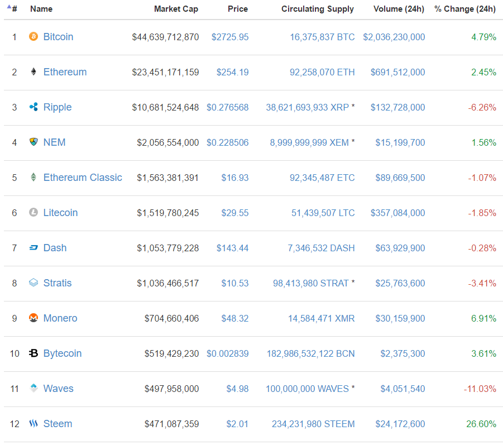Click Bitcoin volume $2,036,230,000
The height and width of the screenshot is (445, 503).
click(x=394, y=37)
